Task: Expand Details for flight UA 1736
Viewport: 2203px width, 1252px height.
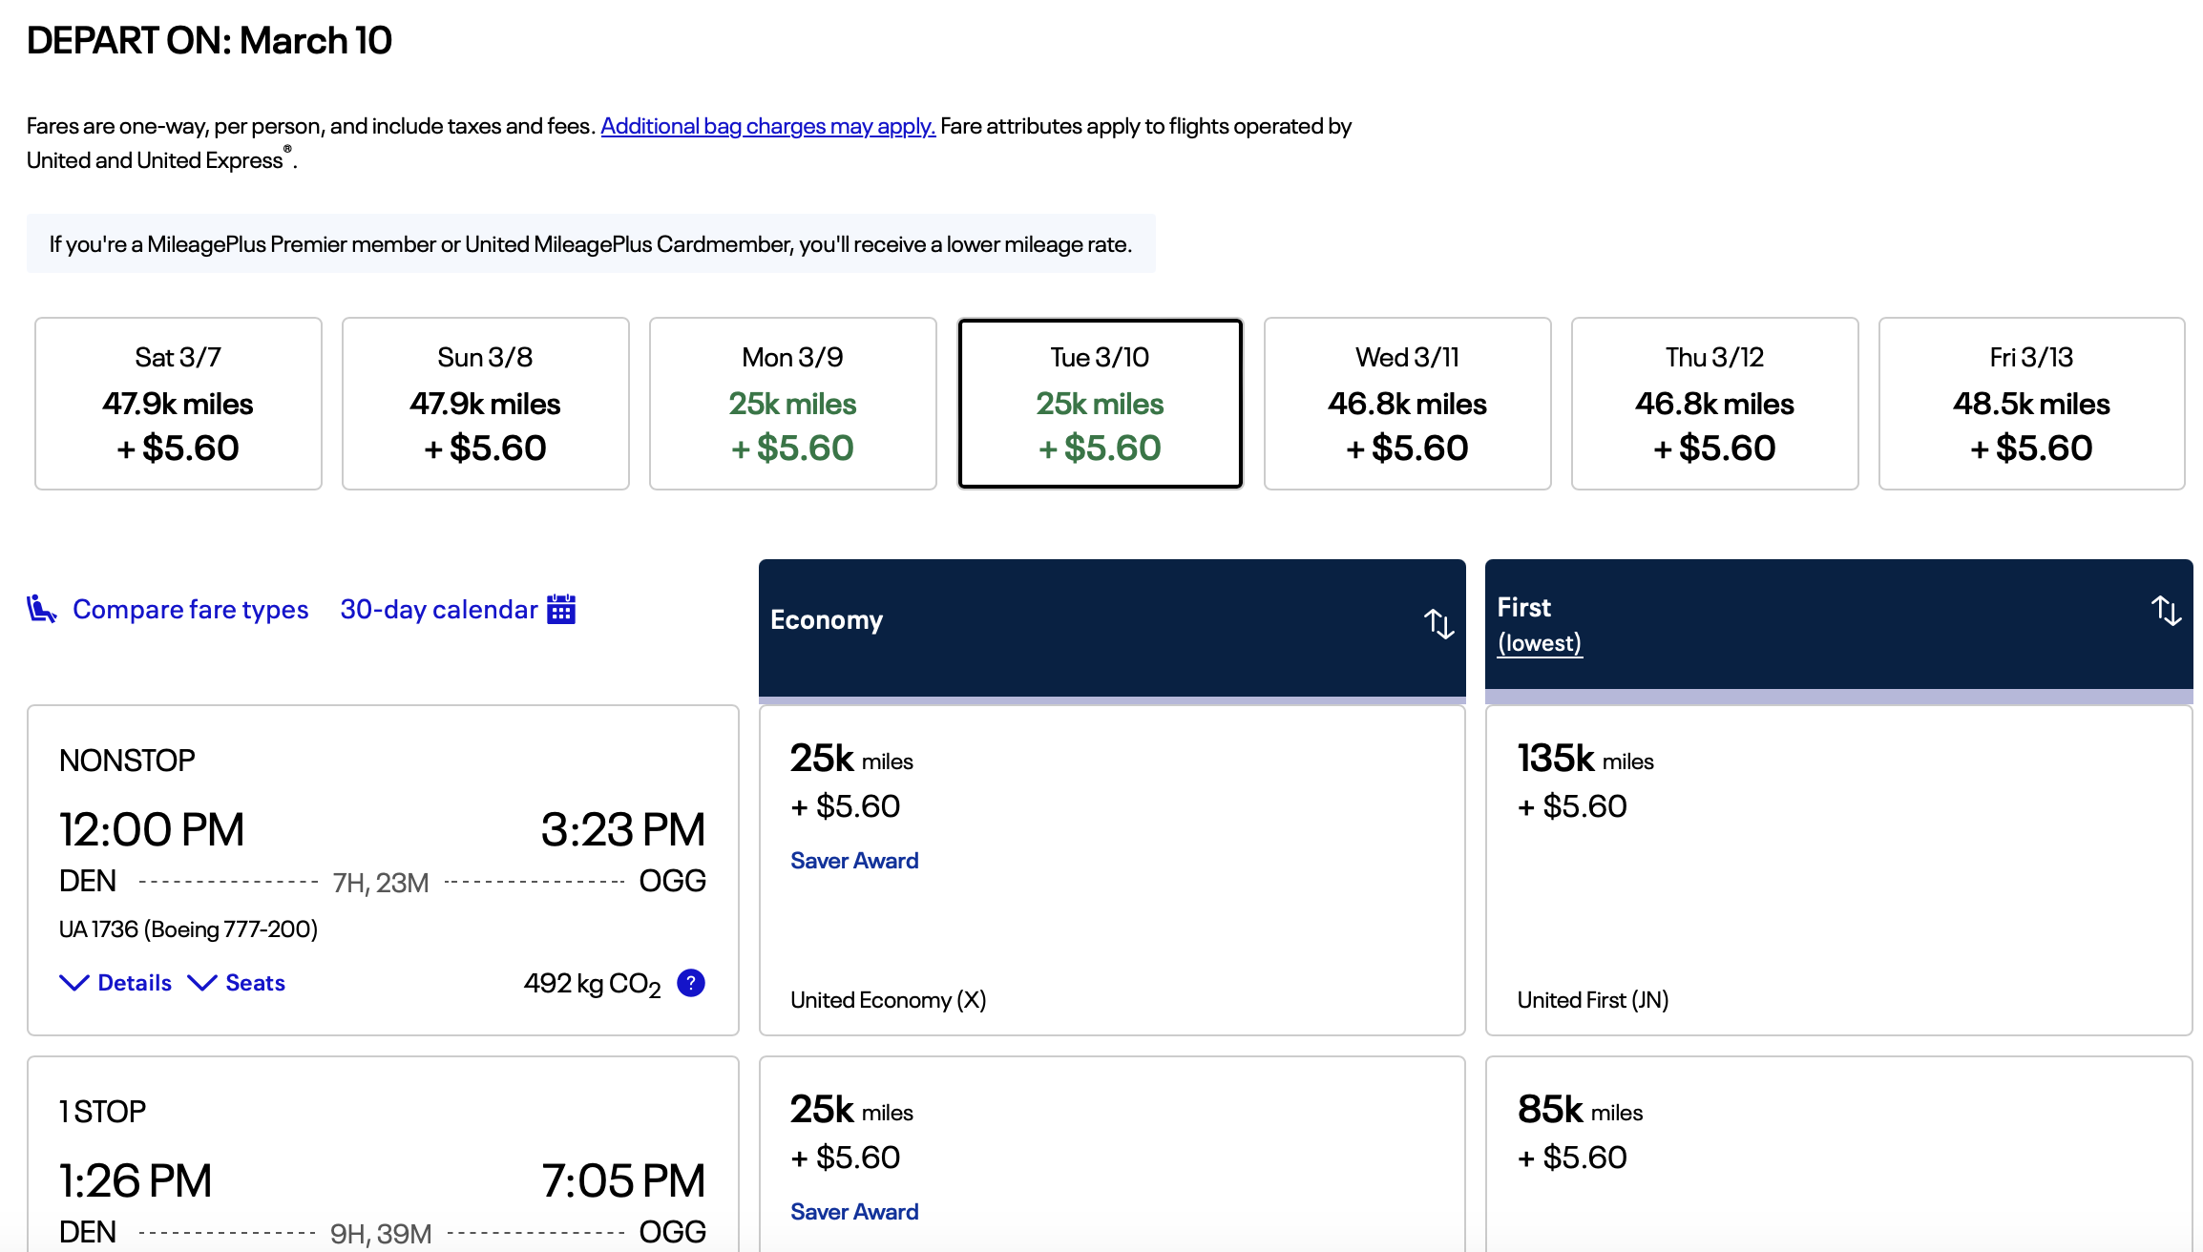Action: tap(115, 983)
